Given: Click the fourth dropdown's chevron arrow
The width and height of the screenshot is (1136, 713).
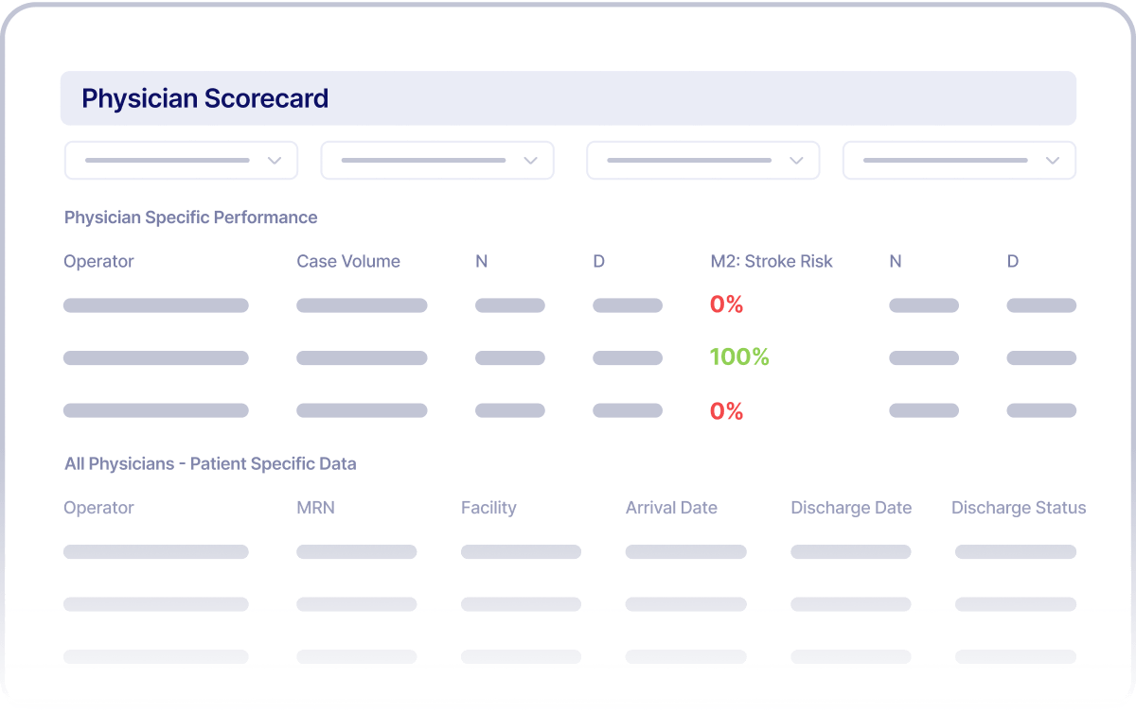Looking at the screenshot, I should point(1053,160).
